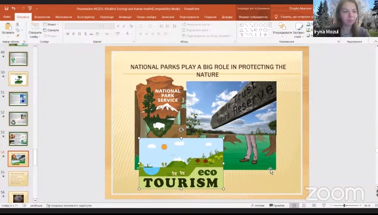This screenshot has height=215, width=378.
Task: Select the rectangle shape in shapes gallery
Action: click(256, 25)
